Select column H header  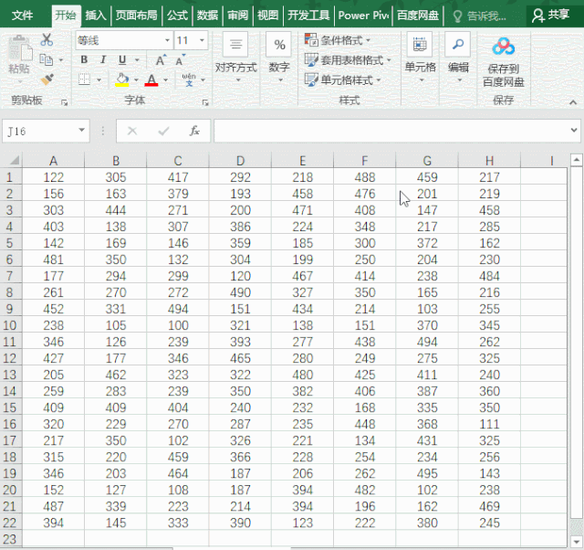click(x=489, y=161)
